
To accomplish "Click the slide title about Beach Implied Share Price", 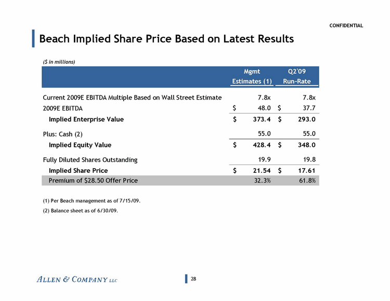I will tap(166, 39).
